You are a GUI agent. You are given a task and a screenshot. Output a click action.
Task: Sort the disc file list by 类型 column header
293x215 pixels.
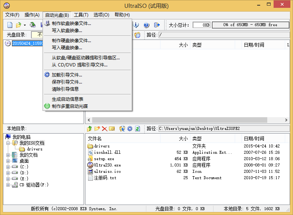point(212,45)
